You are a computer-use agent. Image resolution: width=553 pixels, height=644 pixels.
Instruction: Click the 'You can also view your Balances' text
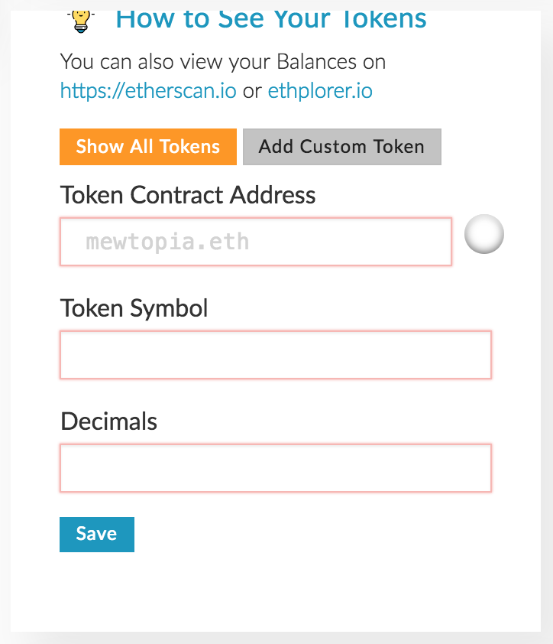[223, 61]
